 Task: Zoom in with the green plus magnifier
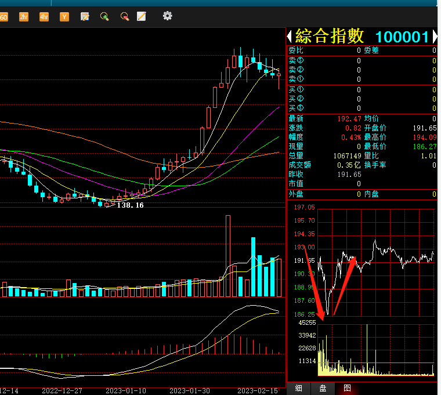104,17
